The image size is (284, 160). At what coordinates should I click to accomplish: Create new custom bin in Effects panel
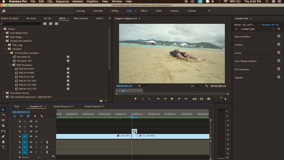click(101, 101)
